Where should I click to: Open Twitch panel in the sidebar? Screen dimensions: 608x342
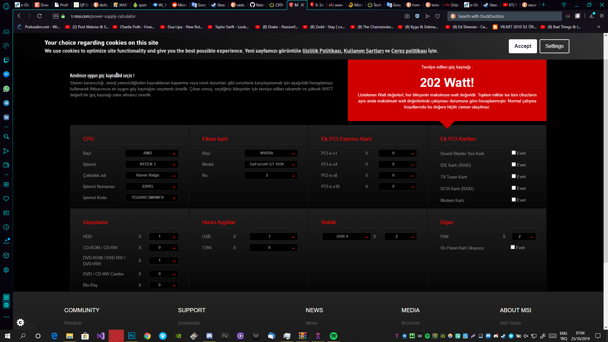point(6,60)
